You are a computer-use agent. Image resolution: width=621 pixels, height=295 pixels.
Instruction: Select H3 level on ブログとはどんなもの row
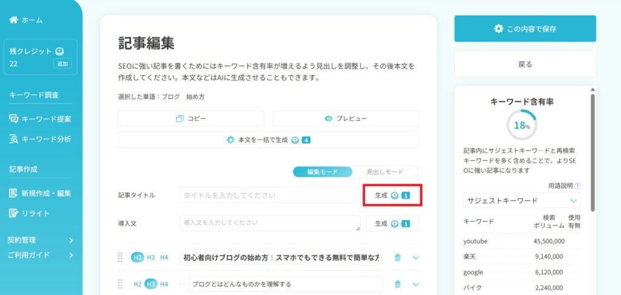pyautogui.click(x=151, y=284)
